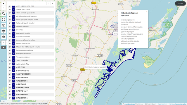Zoom to Esrange Space Center feature
Image resolution: width=187 pixels, height=105 pixels.
(10, 9)
